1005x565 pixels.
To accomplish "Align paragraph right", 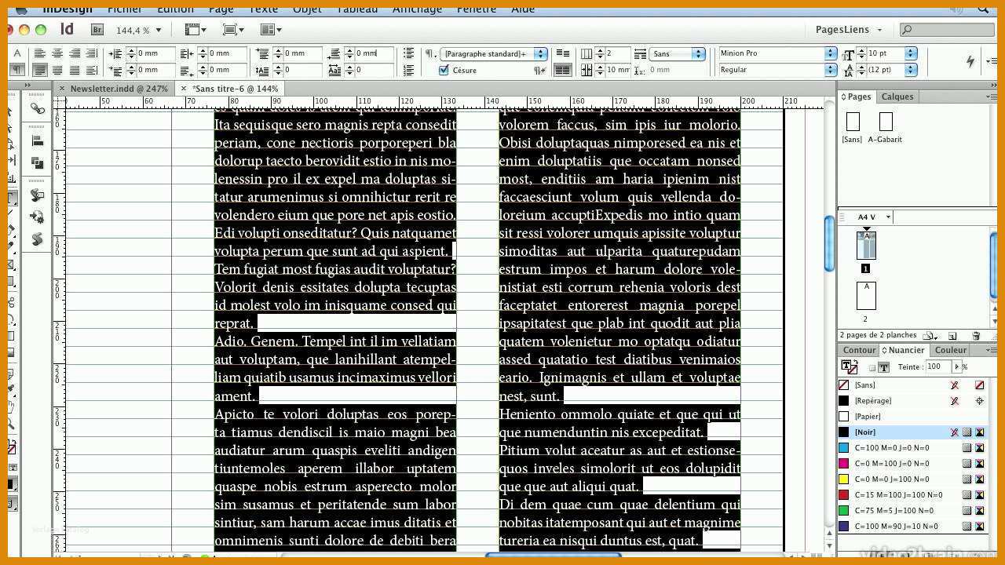I will 74,53.
